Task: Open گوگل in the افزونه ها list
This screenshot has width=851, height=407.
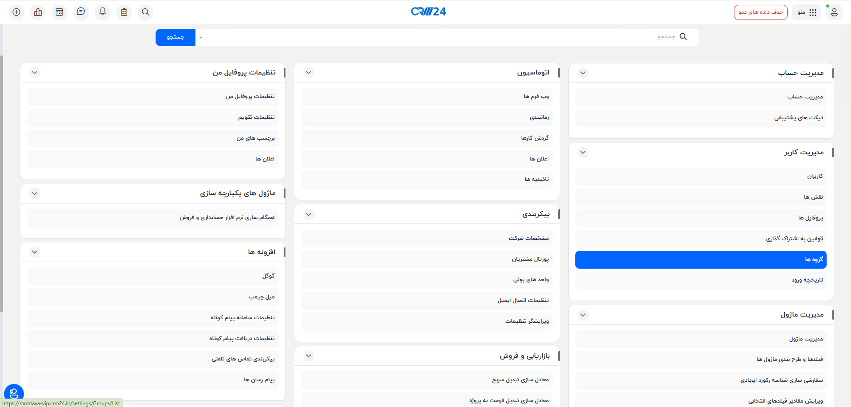Action: coord(153,276)
